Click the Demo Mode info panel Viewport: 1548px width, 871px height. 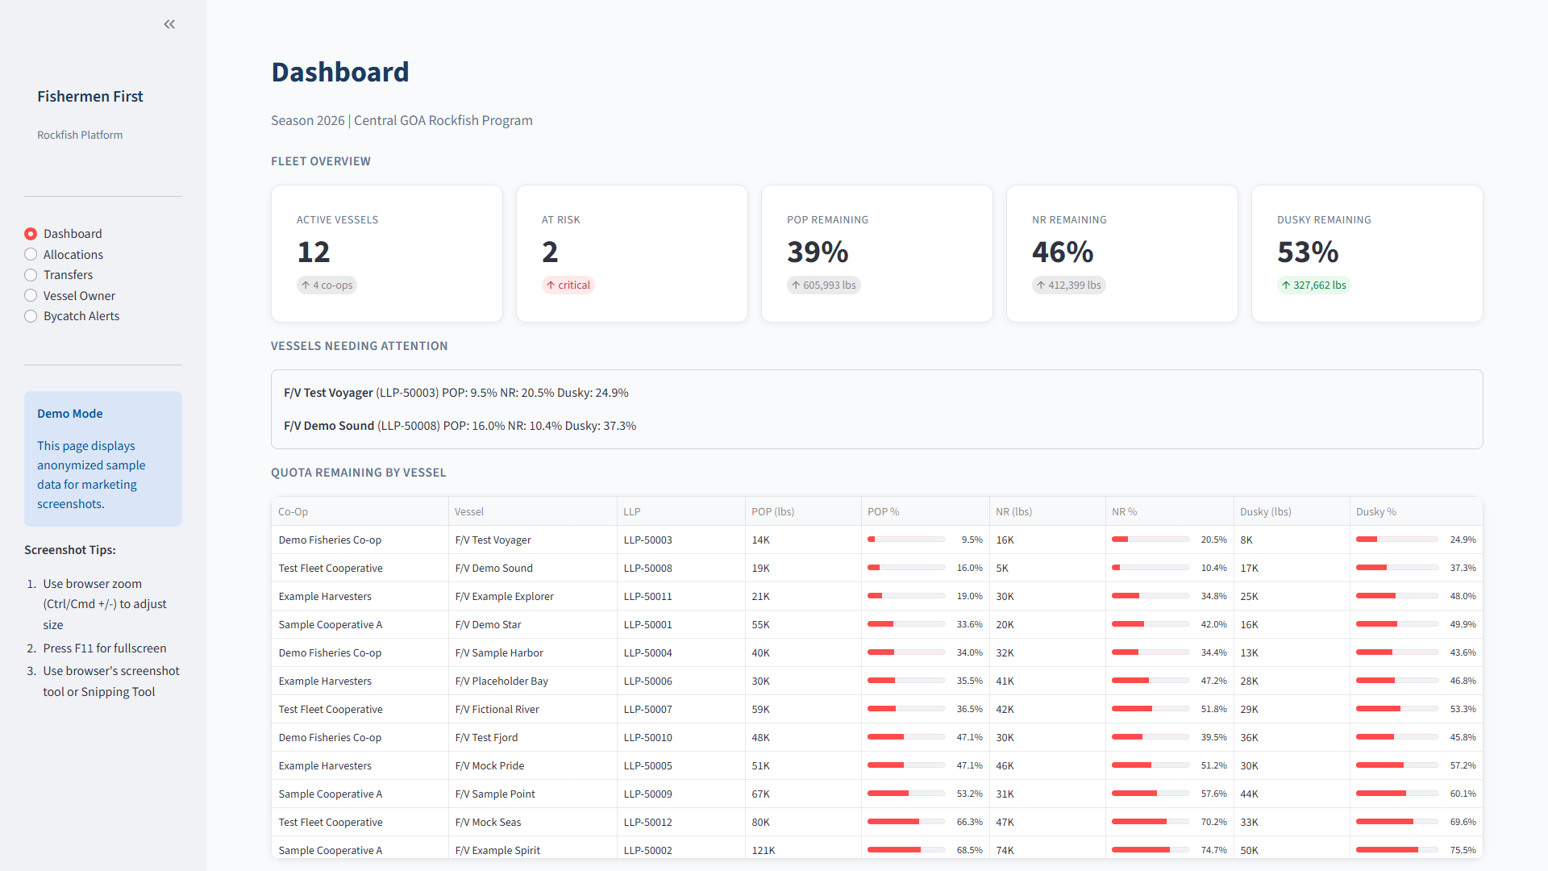tap(102, 458)
